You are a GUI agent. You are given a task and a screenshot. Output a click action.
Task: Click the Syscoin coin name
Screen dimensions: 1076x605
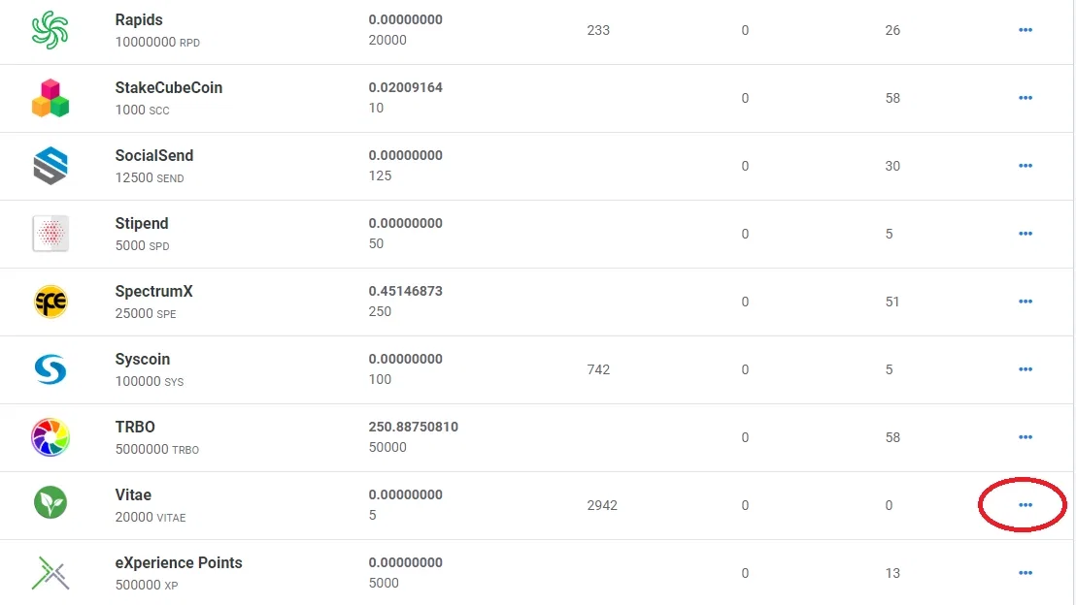point(142,359)
